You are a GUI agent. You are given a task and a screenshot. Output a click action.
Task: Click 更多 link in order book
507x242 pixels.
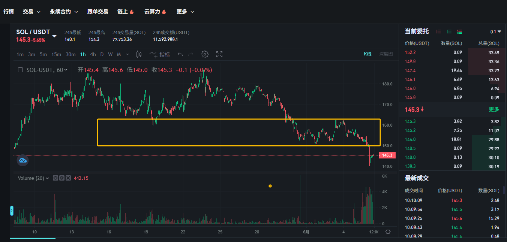coord(494,109)
